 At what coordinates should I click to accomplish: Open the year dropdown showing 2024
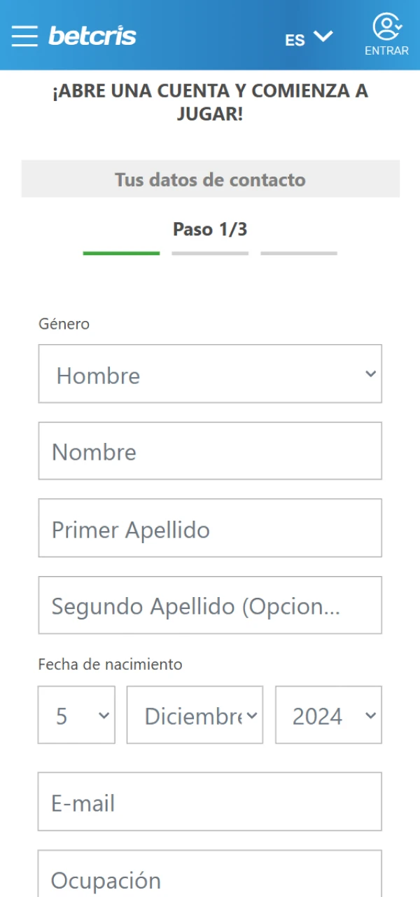click(x=329, y=714)
